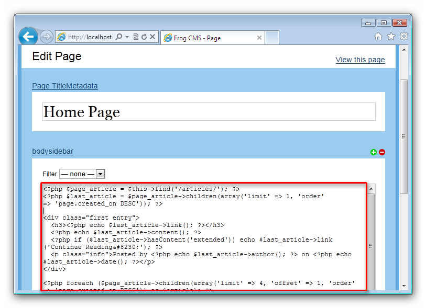Click the compatibility view icon
The height and width of the screenshot is (308, 426).
pyautogui.click(x=136, y=37)
